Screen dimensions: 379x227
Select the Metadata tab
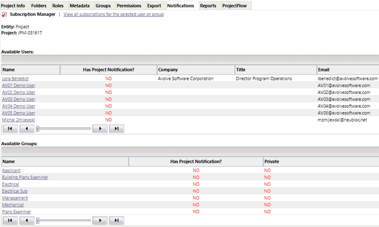tap(80, 5)
